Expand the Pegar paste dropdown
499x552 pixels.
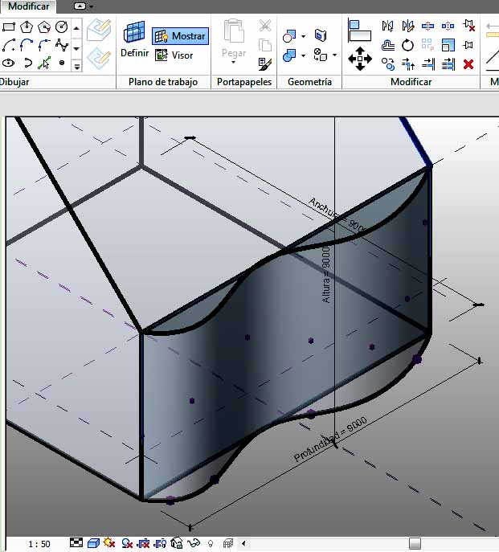tap(234, 63)
